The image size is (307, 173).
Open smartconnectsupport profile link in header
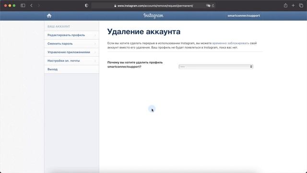[244, 16]
